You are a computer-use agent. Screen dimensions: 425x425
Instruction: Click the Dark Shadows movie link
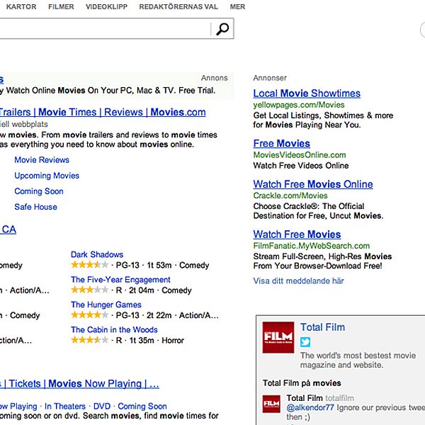(97, 254)
